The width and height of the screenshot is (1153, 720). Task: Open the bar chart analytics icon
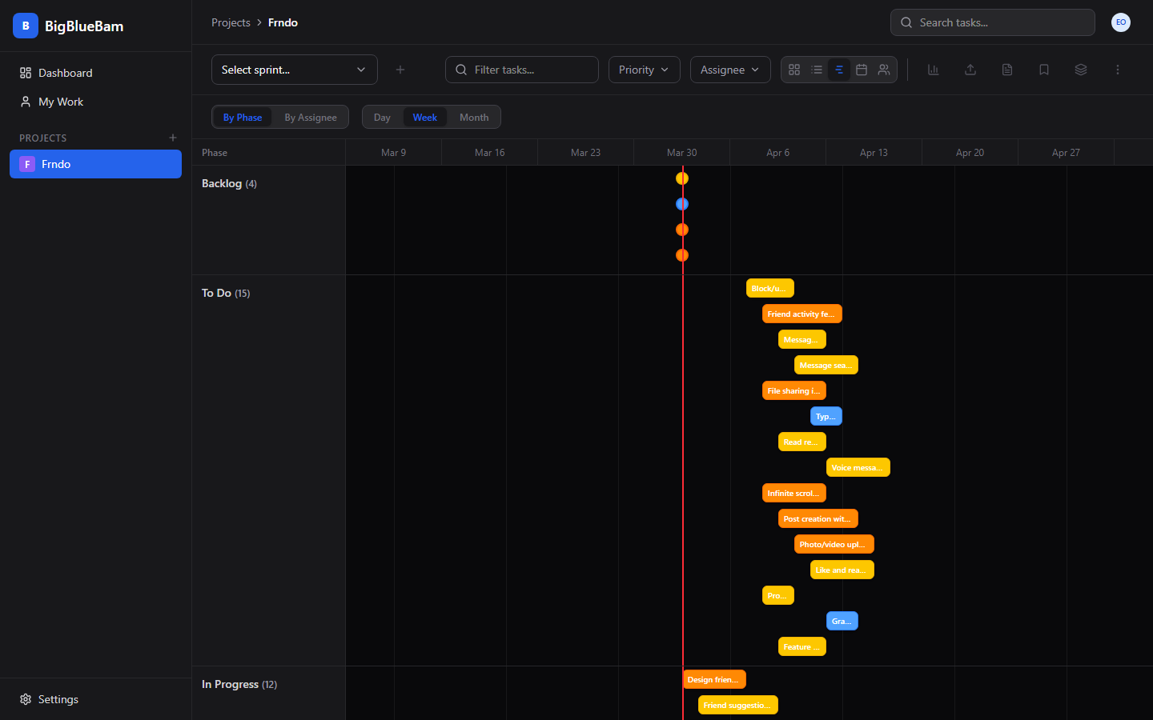934,70
